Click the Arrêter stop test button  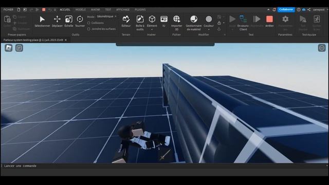269,21
